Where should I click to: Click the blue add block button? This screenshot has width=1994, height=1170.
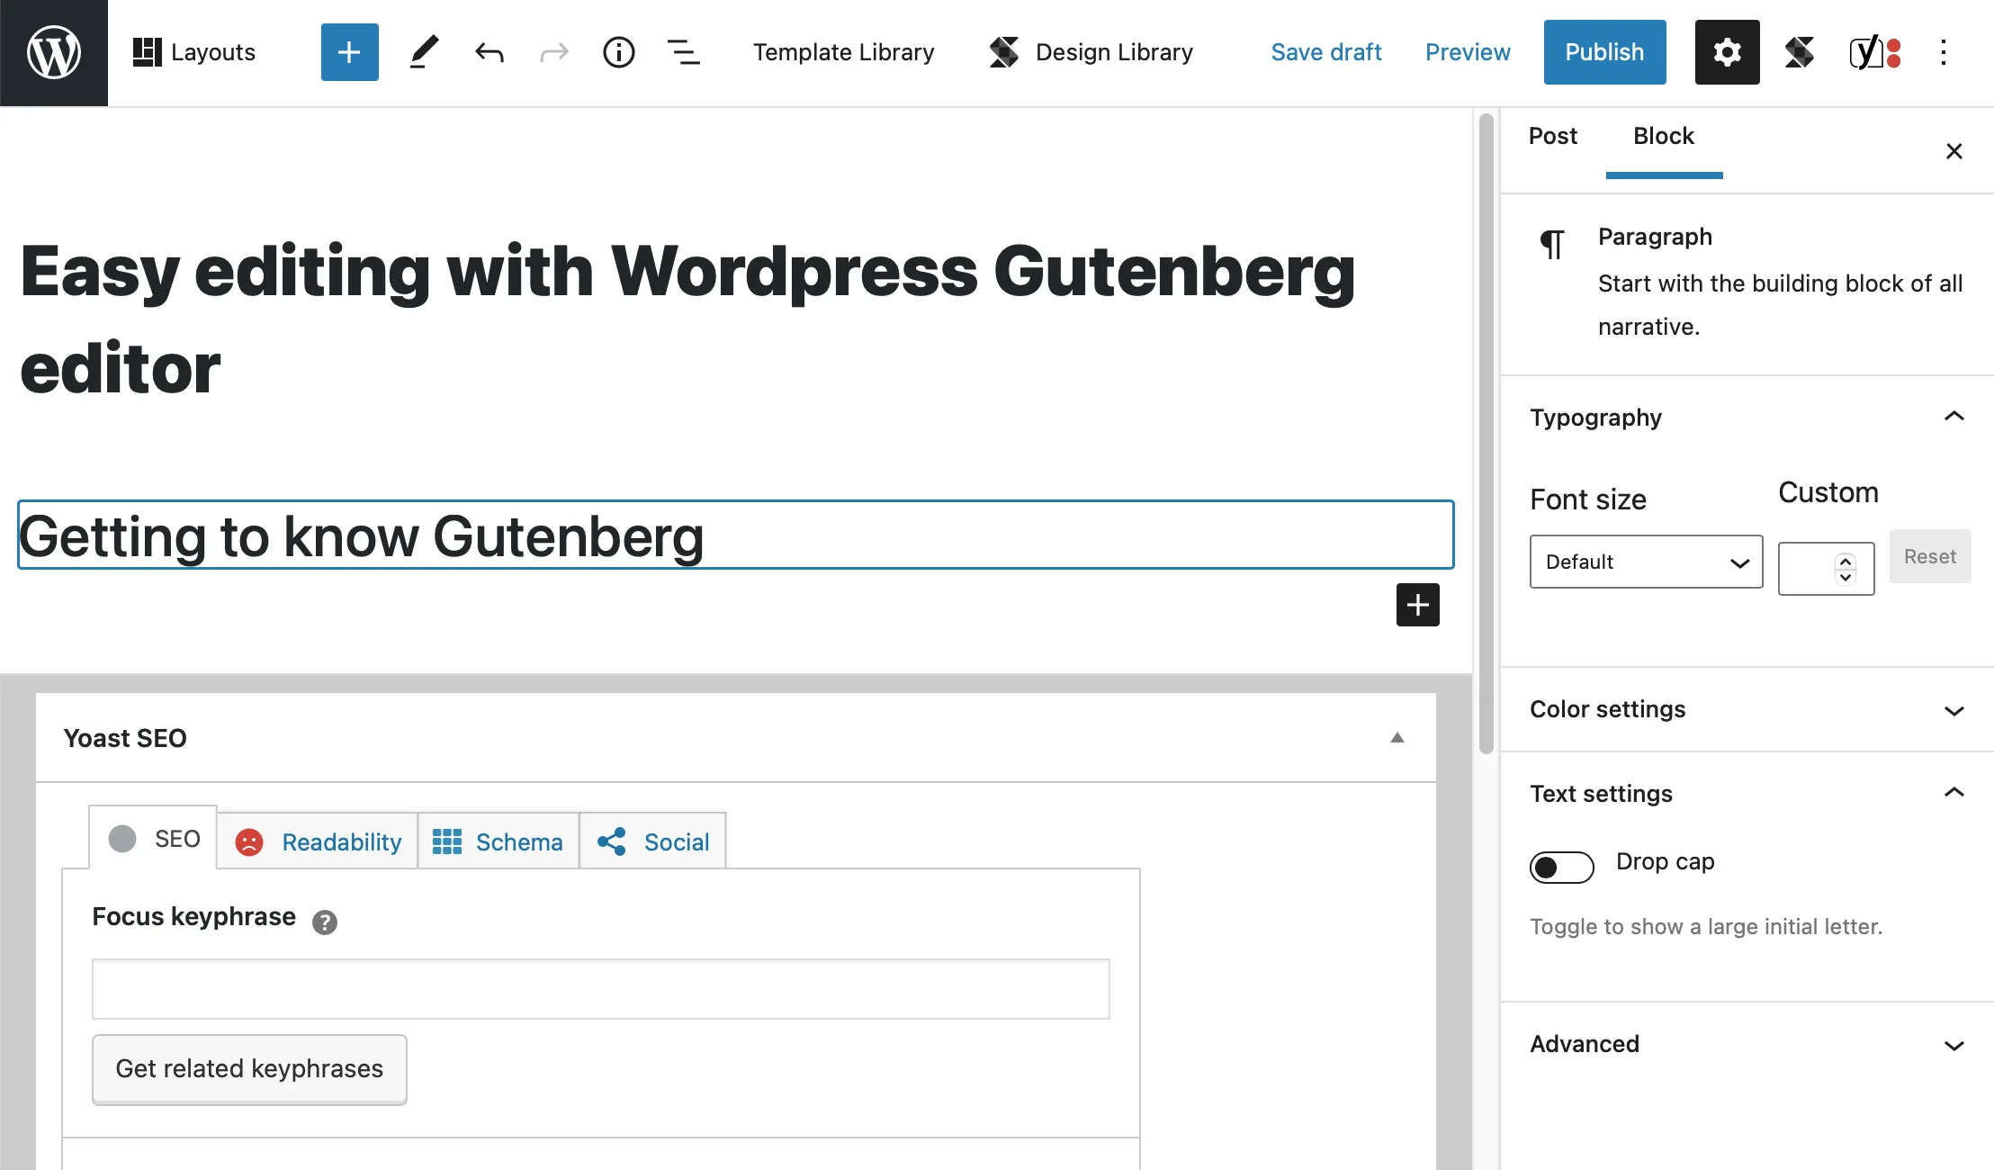(349, 52)
